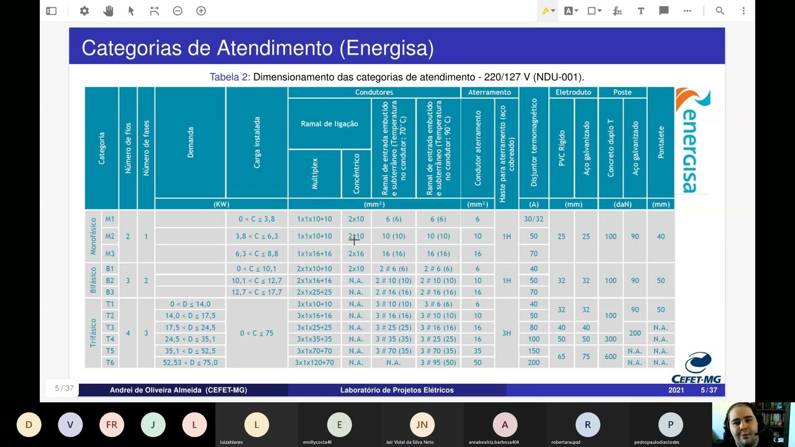Click cell '0 < C ≤ 10,1'
Image resolution: width=795 pixels, height=447 pixels.
point(257,269)
